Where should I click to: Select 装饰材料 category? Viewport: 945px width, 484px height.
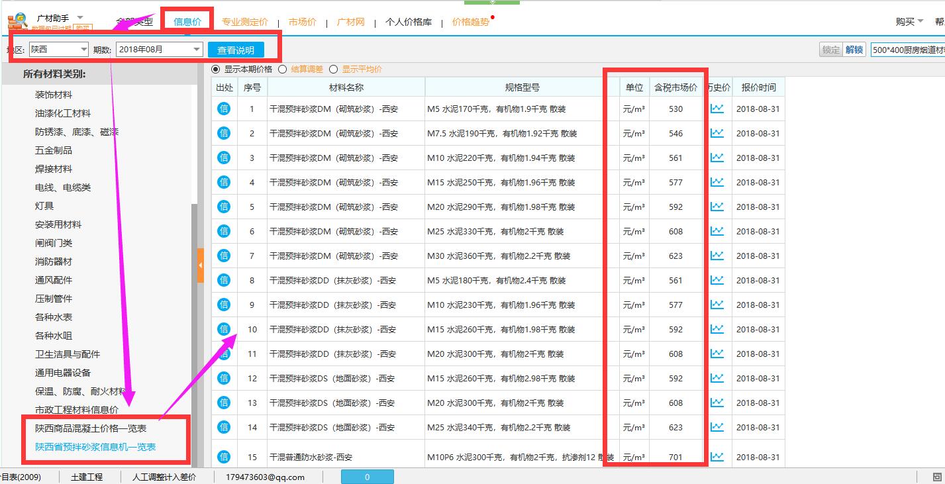click(x=54, y=95)
